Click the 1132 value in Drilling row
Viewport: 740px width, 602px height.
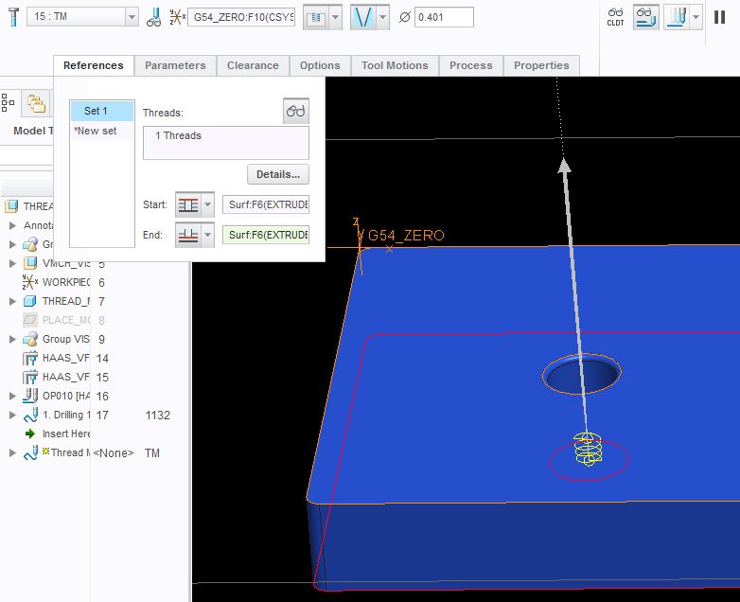click(158, 415)
